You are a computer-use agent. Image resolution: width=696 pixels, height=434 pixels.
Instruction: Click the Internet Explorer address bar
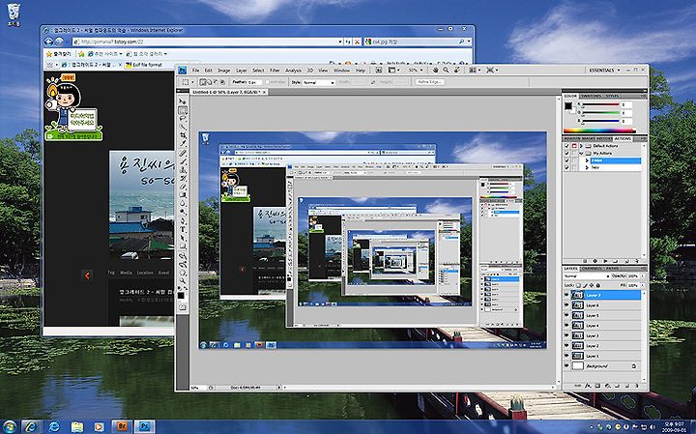pyautogui.click(x=207, y=42)
